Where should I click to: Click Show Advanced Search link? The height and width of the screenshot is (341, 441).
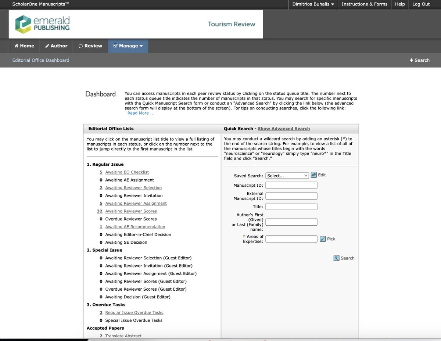[284, 129]
